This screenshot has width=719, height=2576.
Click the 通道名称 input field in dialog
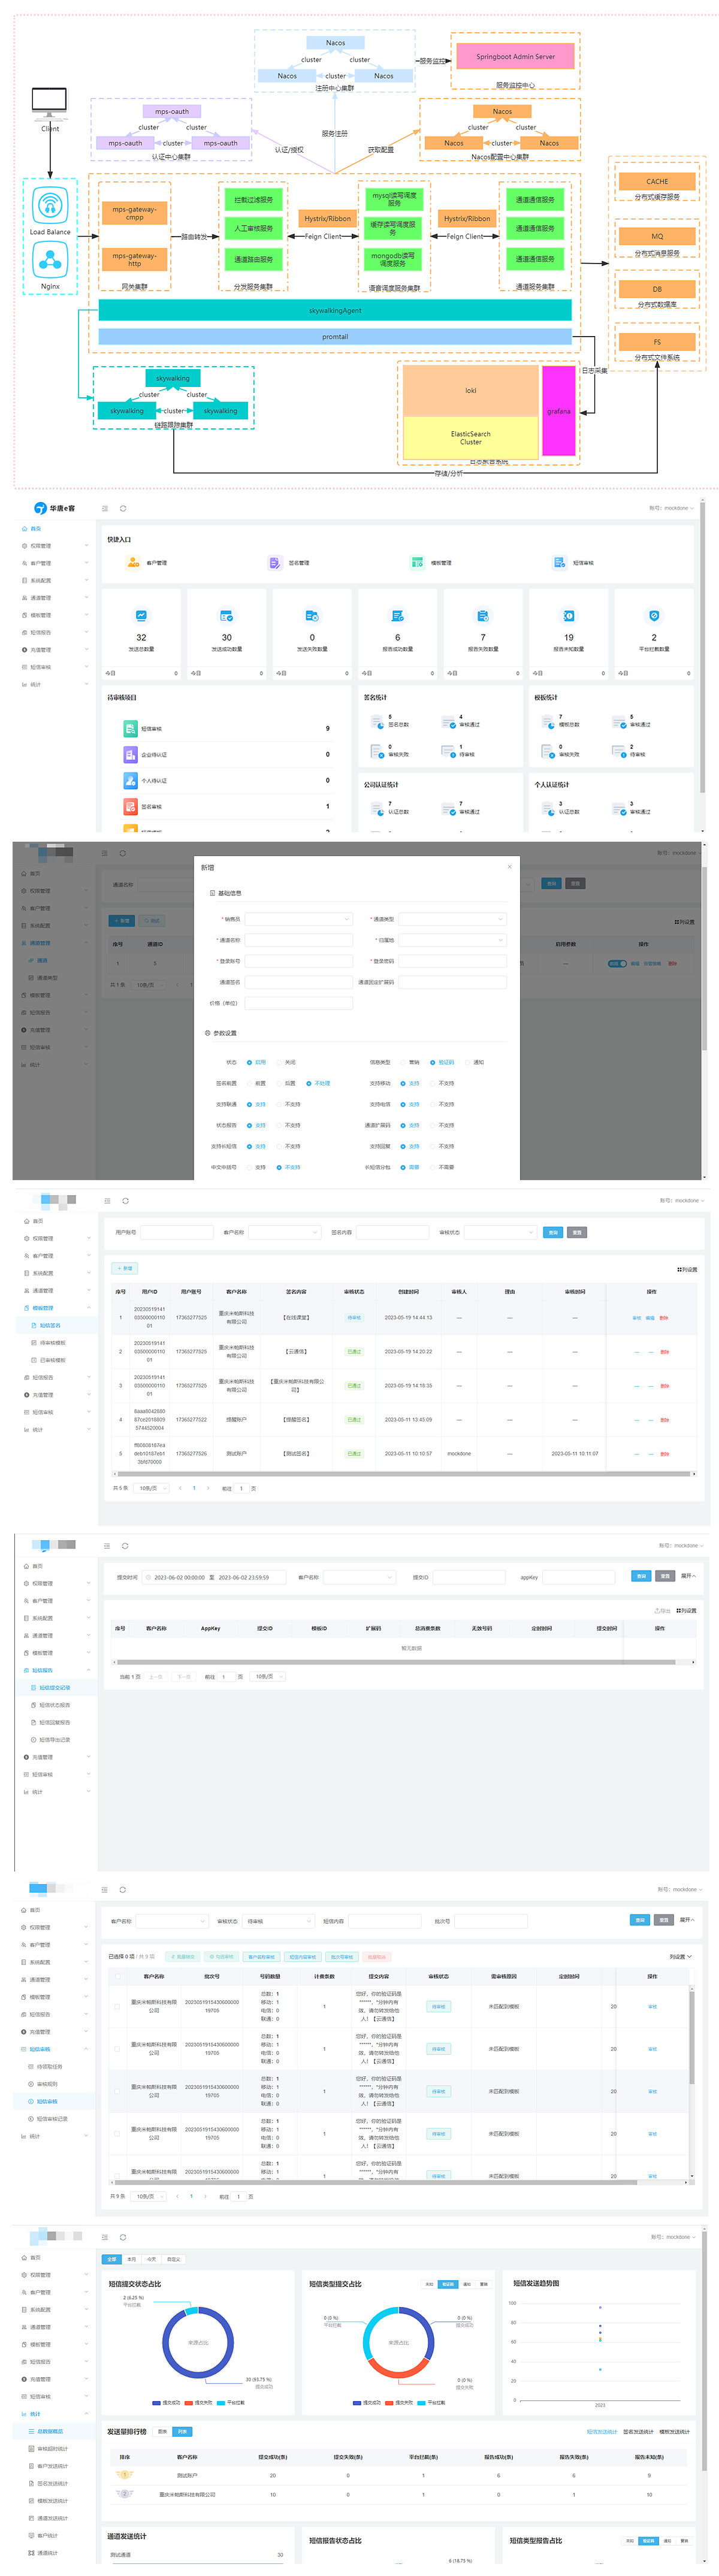click(299, 940)
